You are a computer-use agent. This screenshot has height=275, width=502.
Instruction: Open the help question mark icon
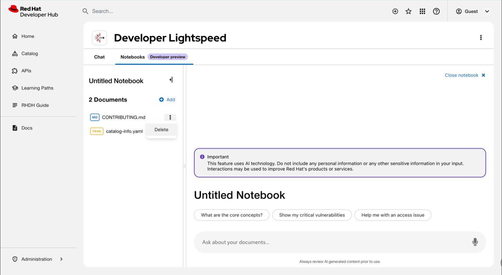pyautogui.click(x=436, y=11)
